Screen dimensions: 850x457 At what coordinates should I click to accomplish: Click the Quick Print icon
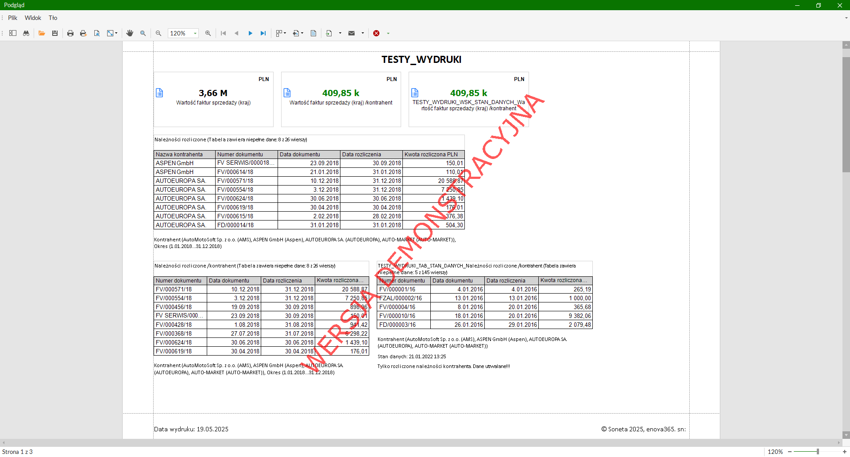(x=83, y=33)
